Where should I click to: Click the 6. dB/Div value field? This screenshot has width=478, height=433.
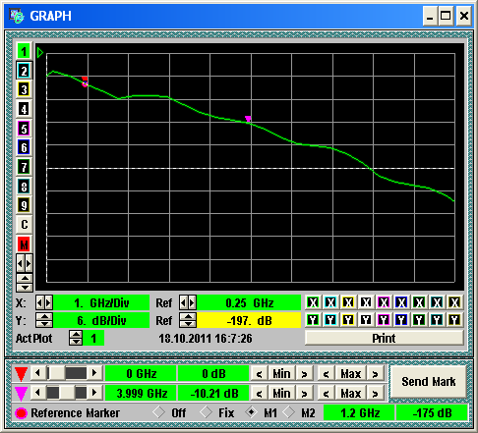coord(101,320)
